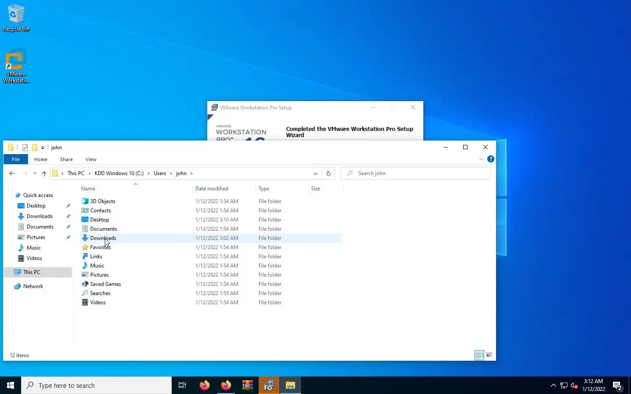Open Recent locations dropdown arrow
The image size is (631, 394).
[x=35, y=173]
